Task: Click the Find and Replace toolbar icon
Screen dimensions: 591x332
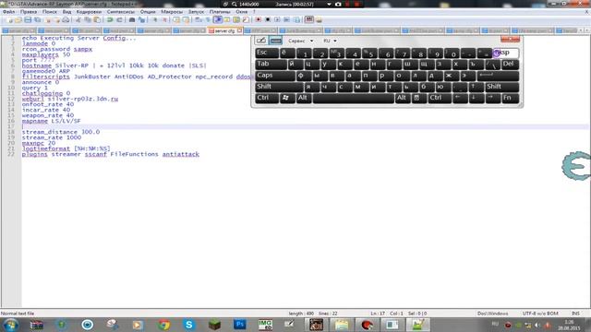Action: (141, 19)
